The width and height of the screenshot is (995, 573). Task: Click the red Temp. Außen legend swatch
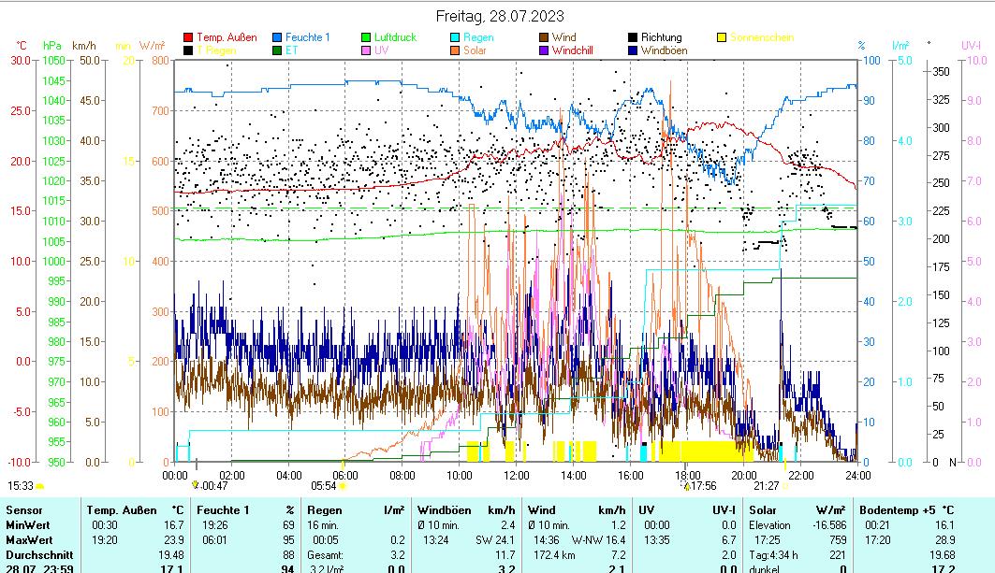point(188,37)
